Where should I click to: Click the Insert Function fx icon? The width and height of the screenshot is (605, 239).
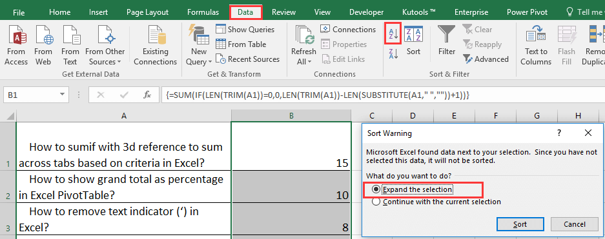[147, 95]
